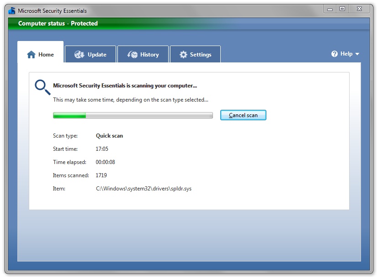Click the Microsoft Security Essentials window title
377x277 pixels.
[52, 11]
